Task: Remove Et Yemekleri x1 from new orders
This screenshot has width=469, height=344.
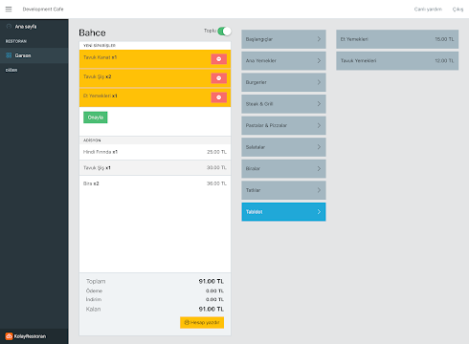Action: coord(219,97)
